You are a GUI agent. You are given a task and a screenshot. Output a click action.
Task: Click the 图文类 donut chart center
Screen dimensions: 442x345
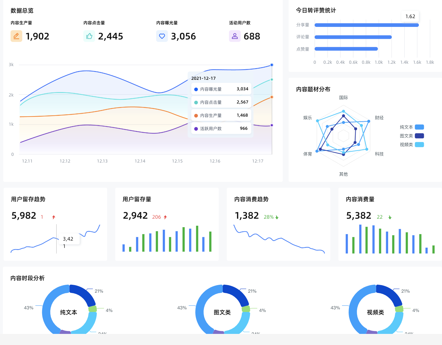pyautogui.click(x=222, y=312)
